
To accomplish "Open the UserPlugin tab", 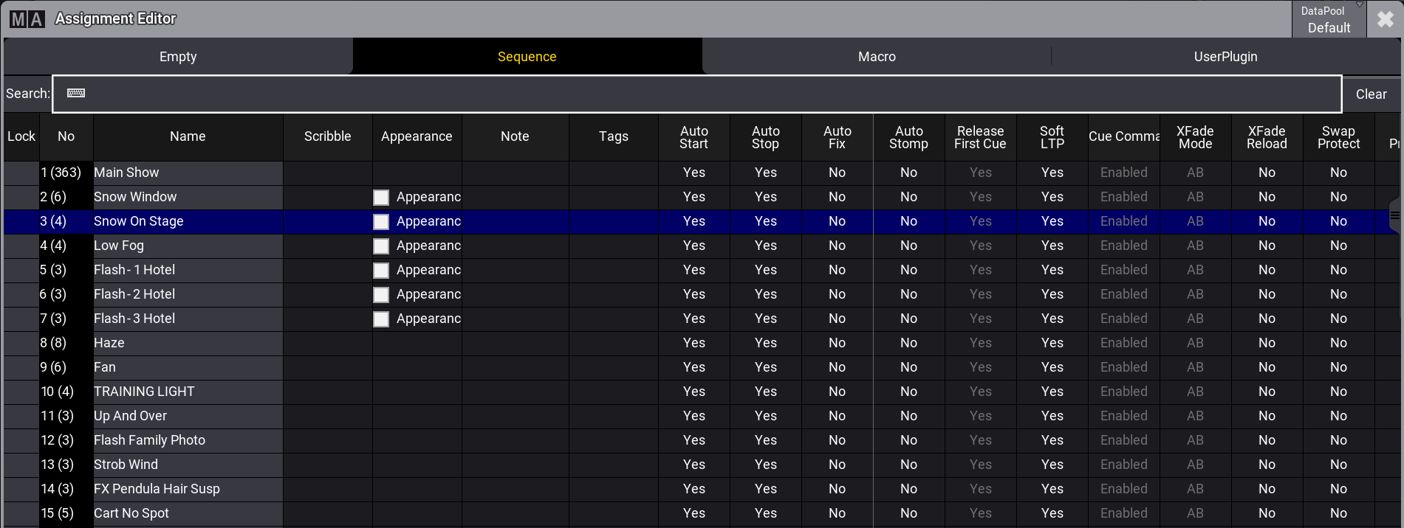I will tap(1225, 57).
